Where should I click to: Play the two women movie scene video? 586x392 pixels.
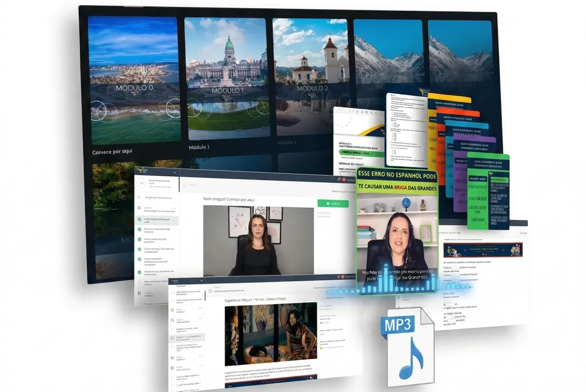[271, 334]
